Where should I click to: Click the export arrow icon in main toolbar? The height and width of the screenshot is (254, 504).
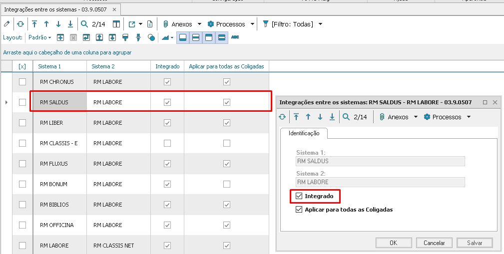click(132, 24)
